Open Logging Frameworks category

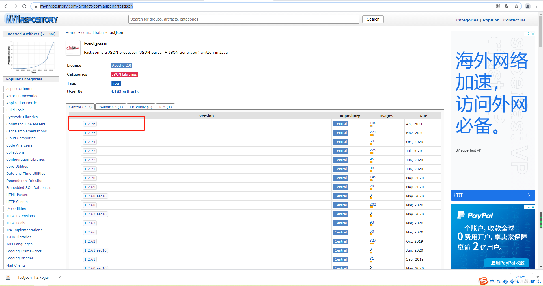click(x=24, y=251)
